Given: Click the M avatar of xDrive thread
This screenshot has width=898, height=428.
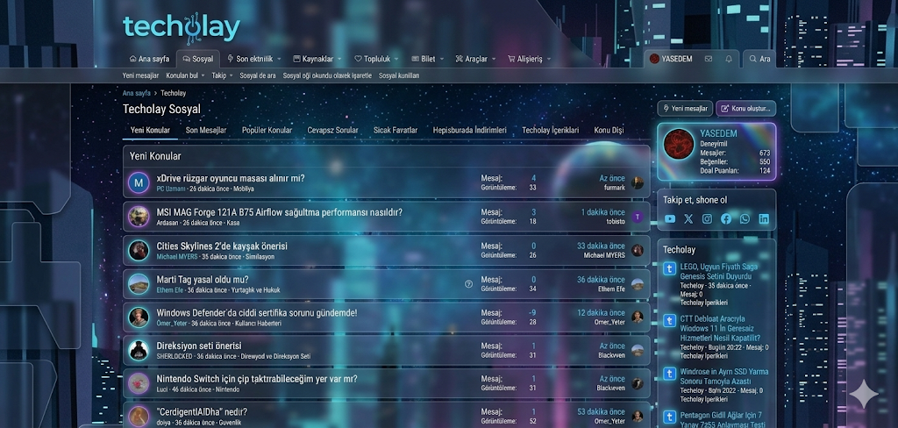Looking at the screenshot, I should click(x=139, y=183).
